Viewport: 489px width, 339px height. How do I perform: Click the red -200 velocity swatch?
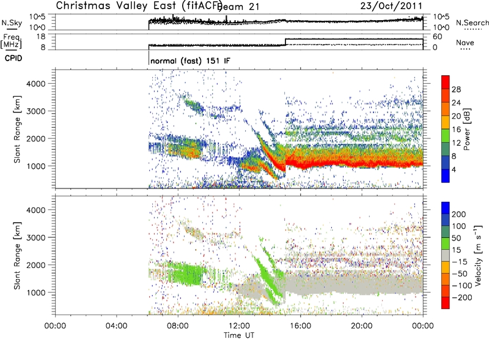[446, 303]
